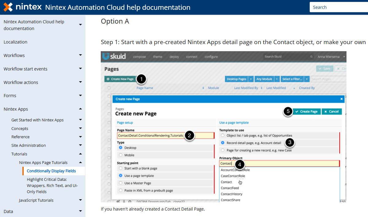The image size is (368, 217).
Task: Collapse the Nintex Apps section arrow
Action: (80, 109)
